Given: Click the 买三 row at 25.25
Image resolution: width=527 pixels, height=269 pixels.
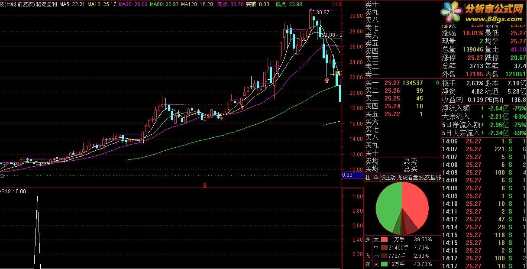Looking at the screenshot, I should pos(402,98).
